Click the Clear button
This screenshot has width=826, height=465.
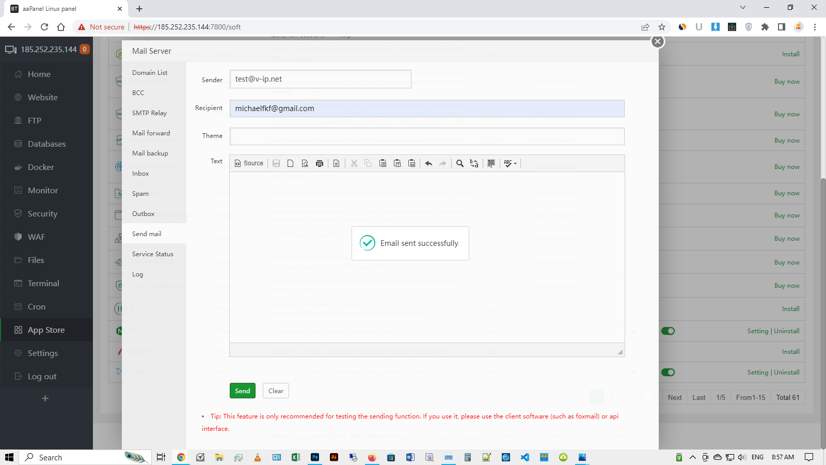276,391
